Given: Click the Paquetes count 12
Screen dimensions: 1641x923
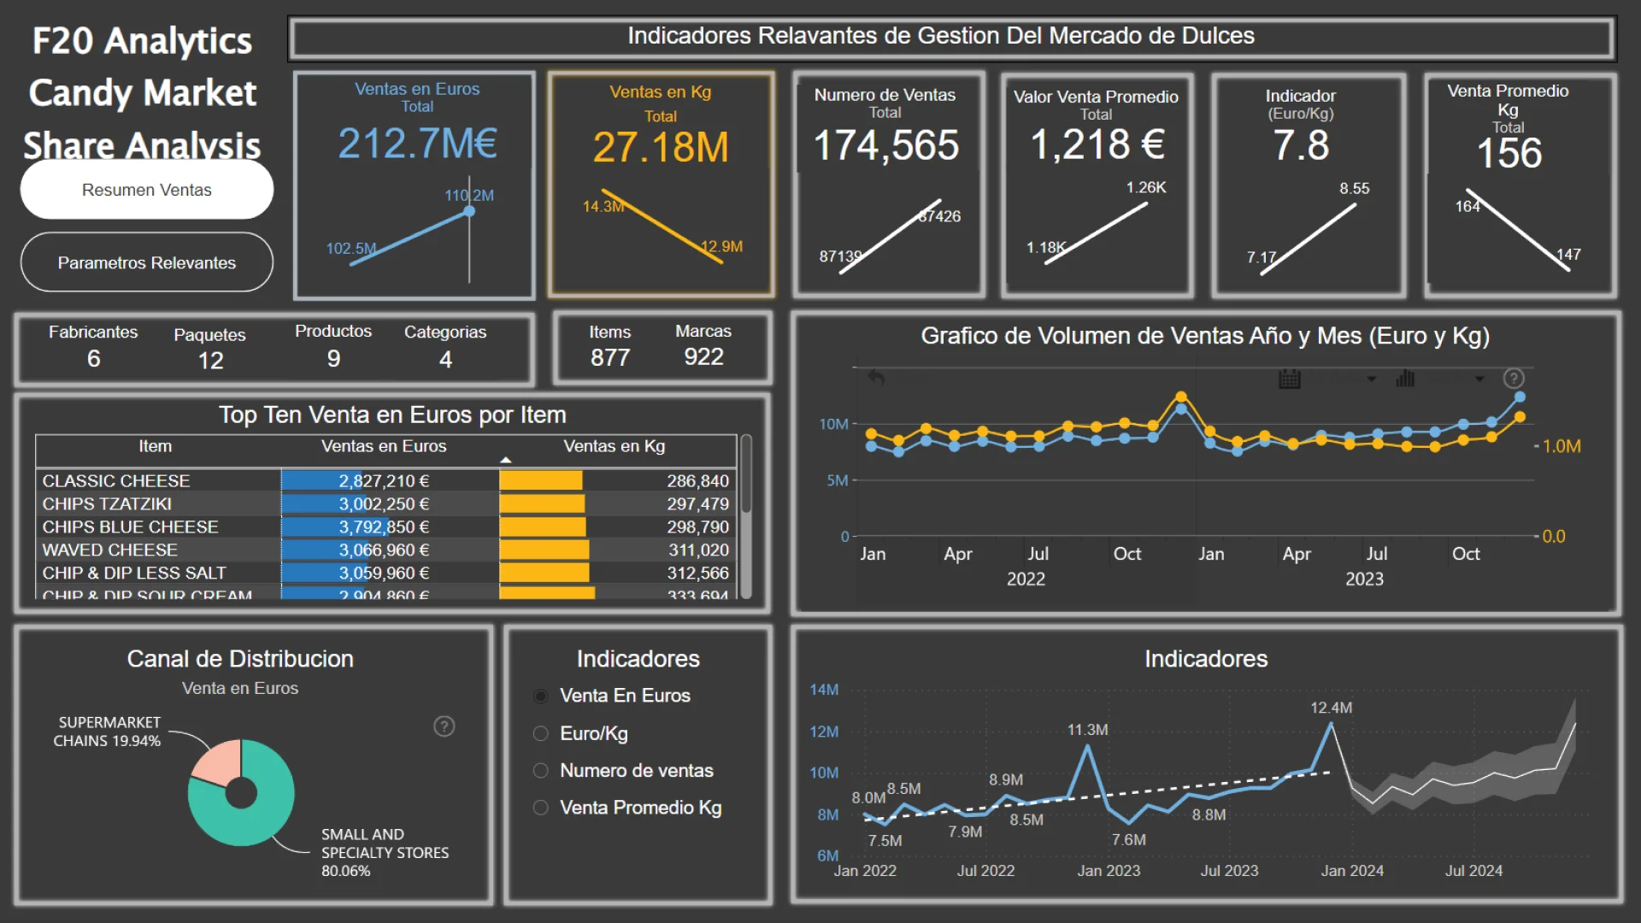Looking at the screenshot, I should click(x=210, y=361).
